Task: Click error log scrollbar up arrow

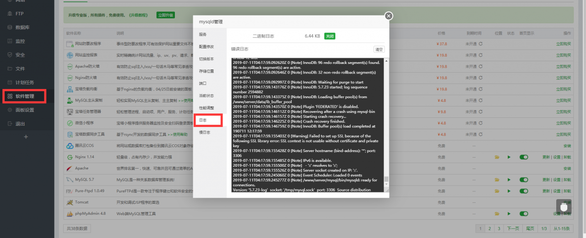Action: pyautogui.click(x=386, y=60)
